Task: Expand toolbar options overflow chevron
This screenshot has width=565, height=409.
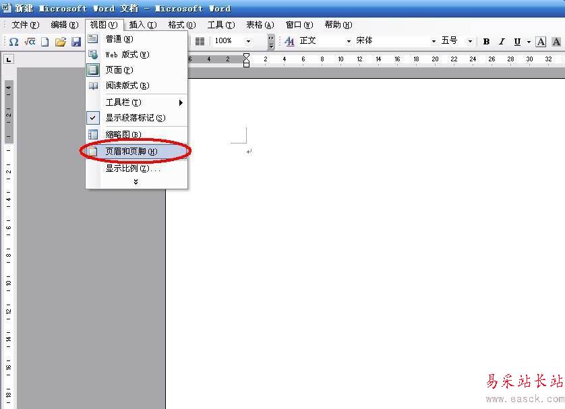Action: pos(271,42)
